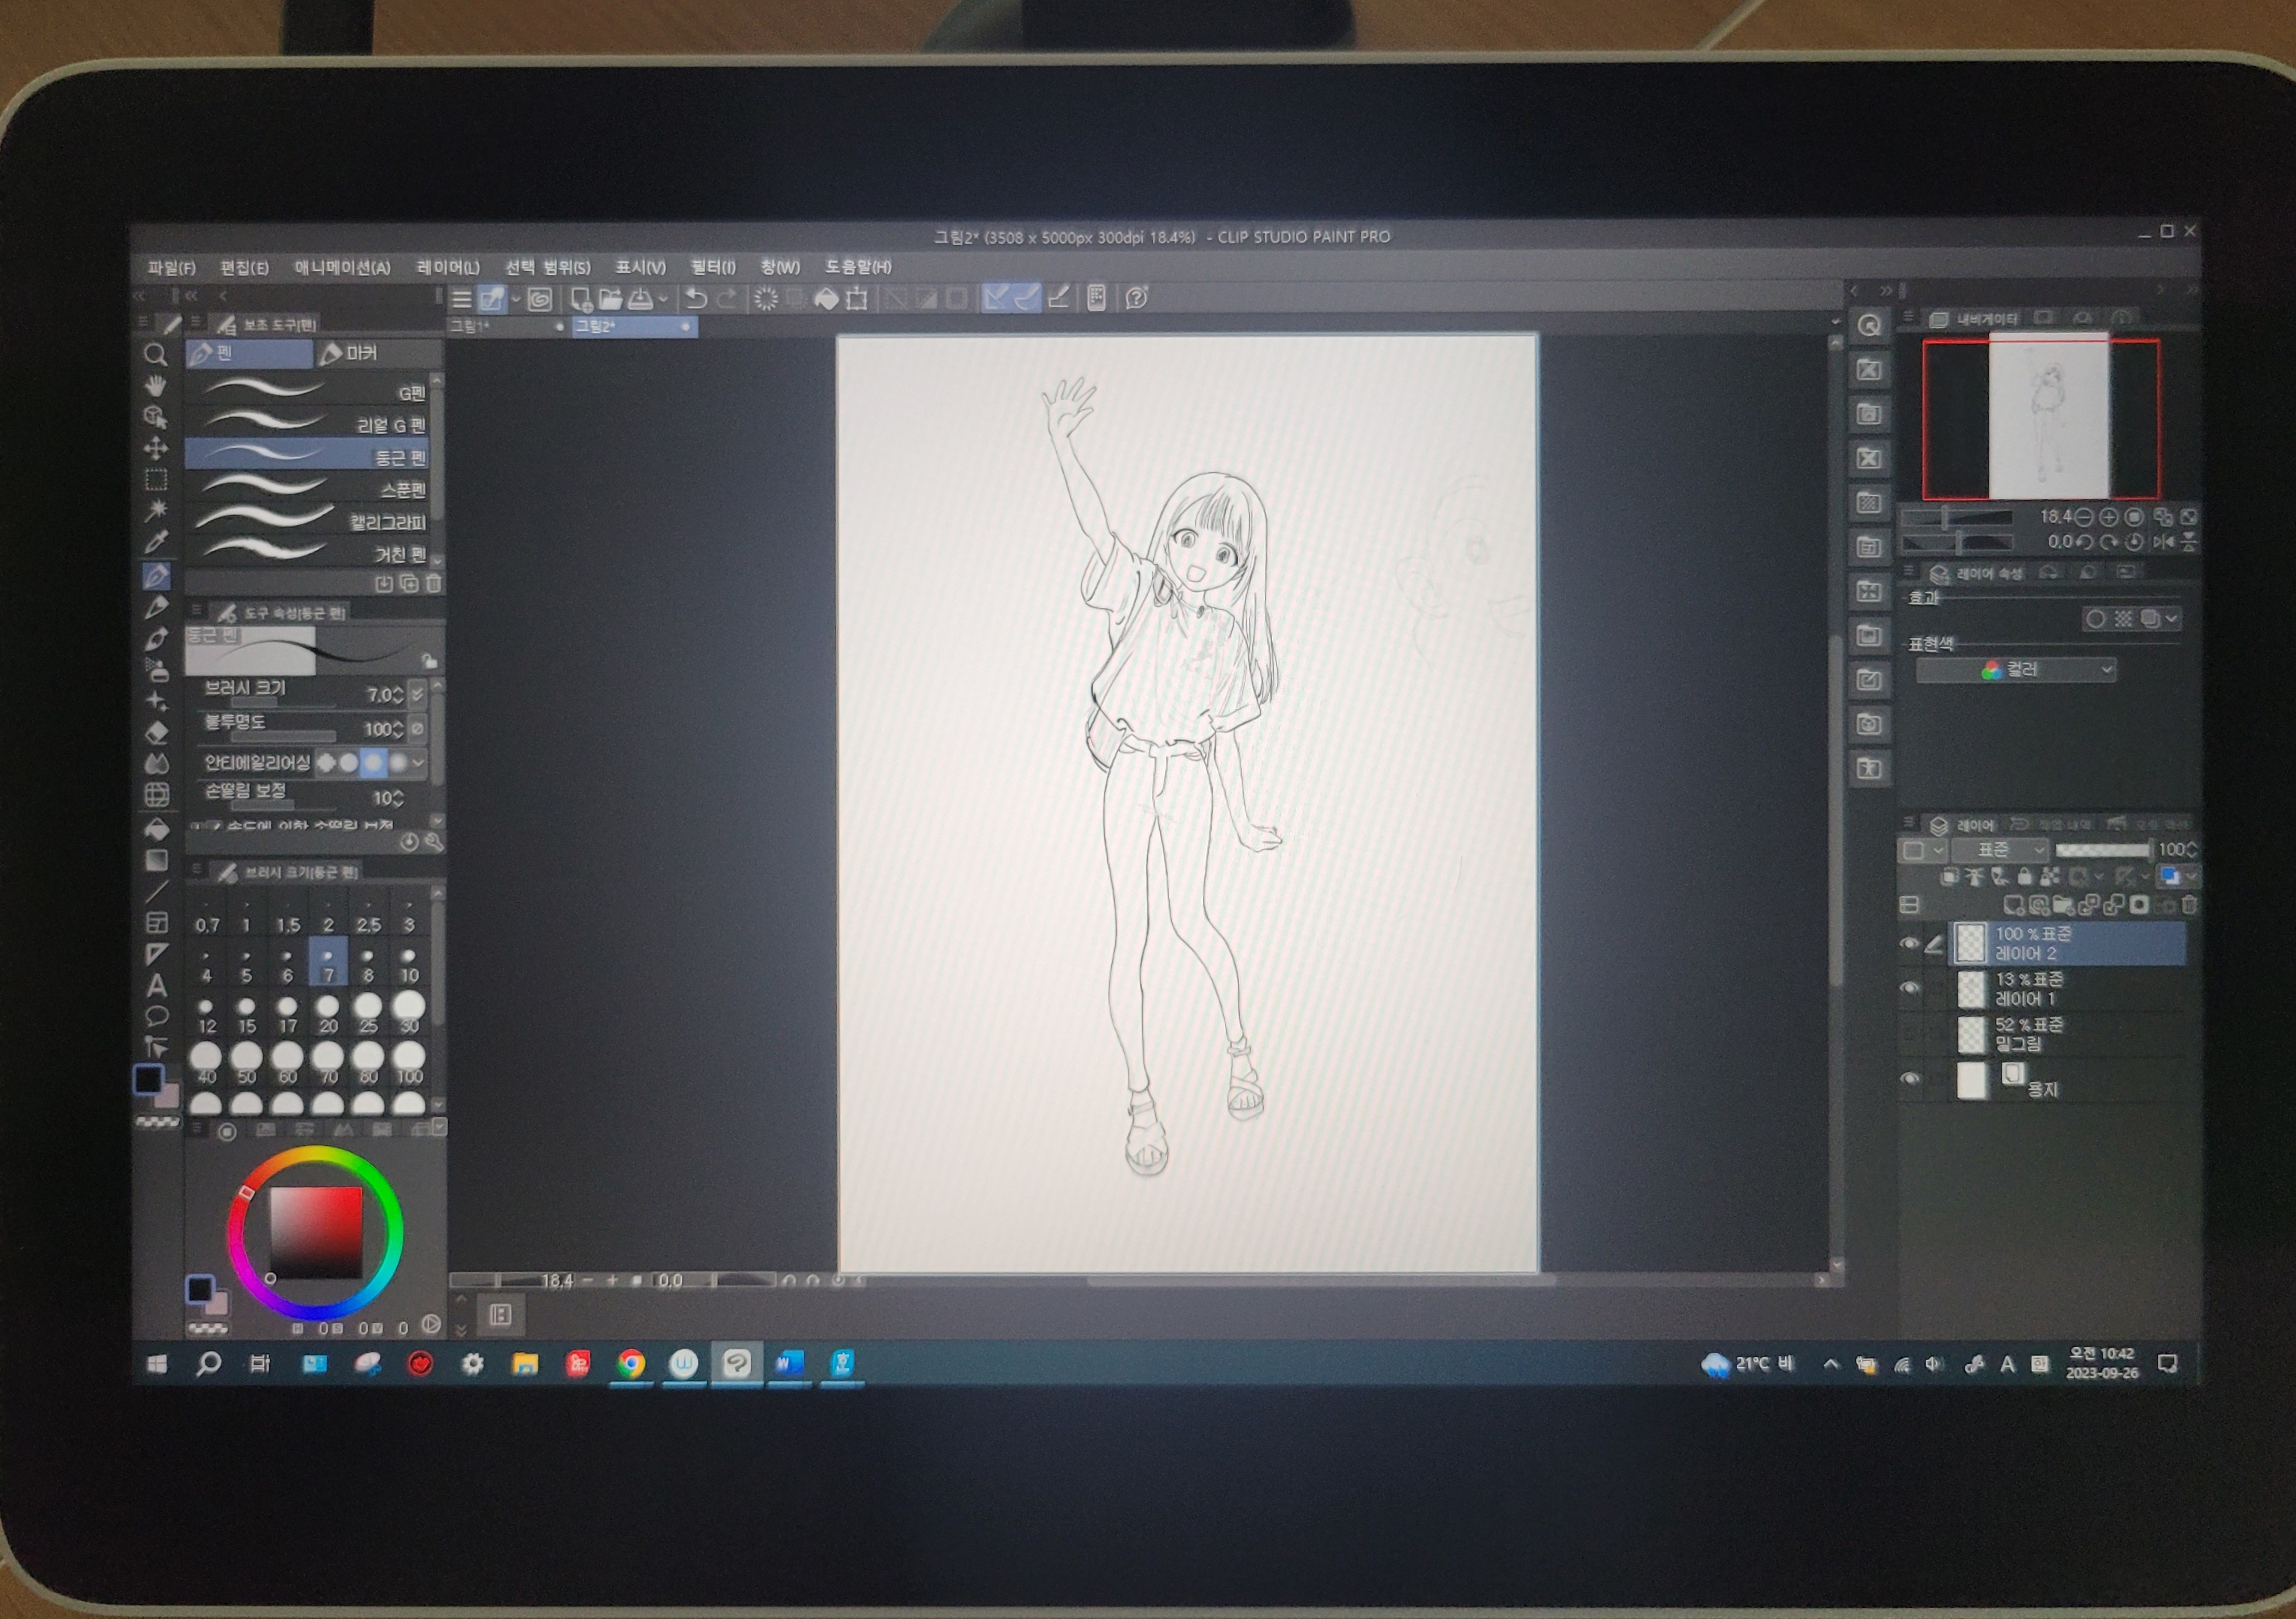Select the Fill bucket tool
Image resolution: width=2296 pixels, height=1619 pixels.
[x=157, y=828]
